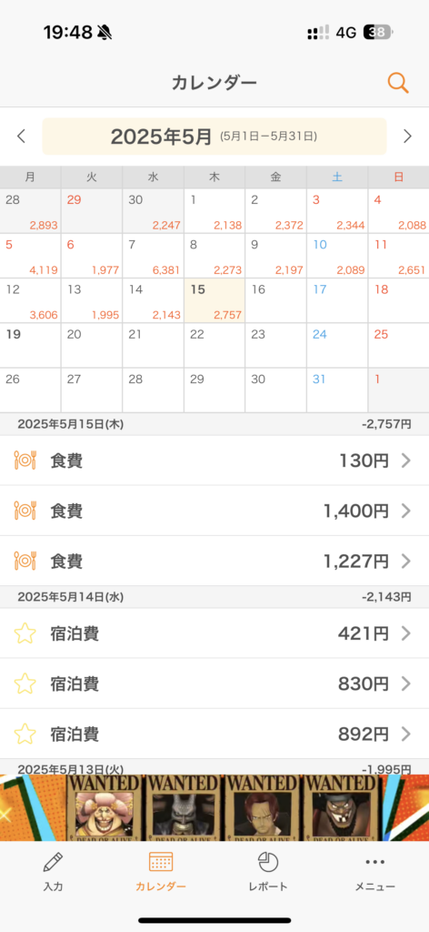Open the 食費 1,227円 entry chevron
429x932 pixels.
tap(406, 561)
